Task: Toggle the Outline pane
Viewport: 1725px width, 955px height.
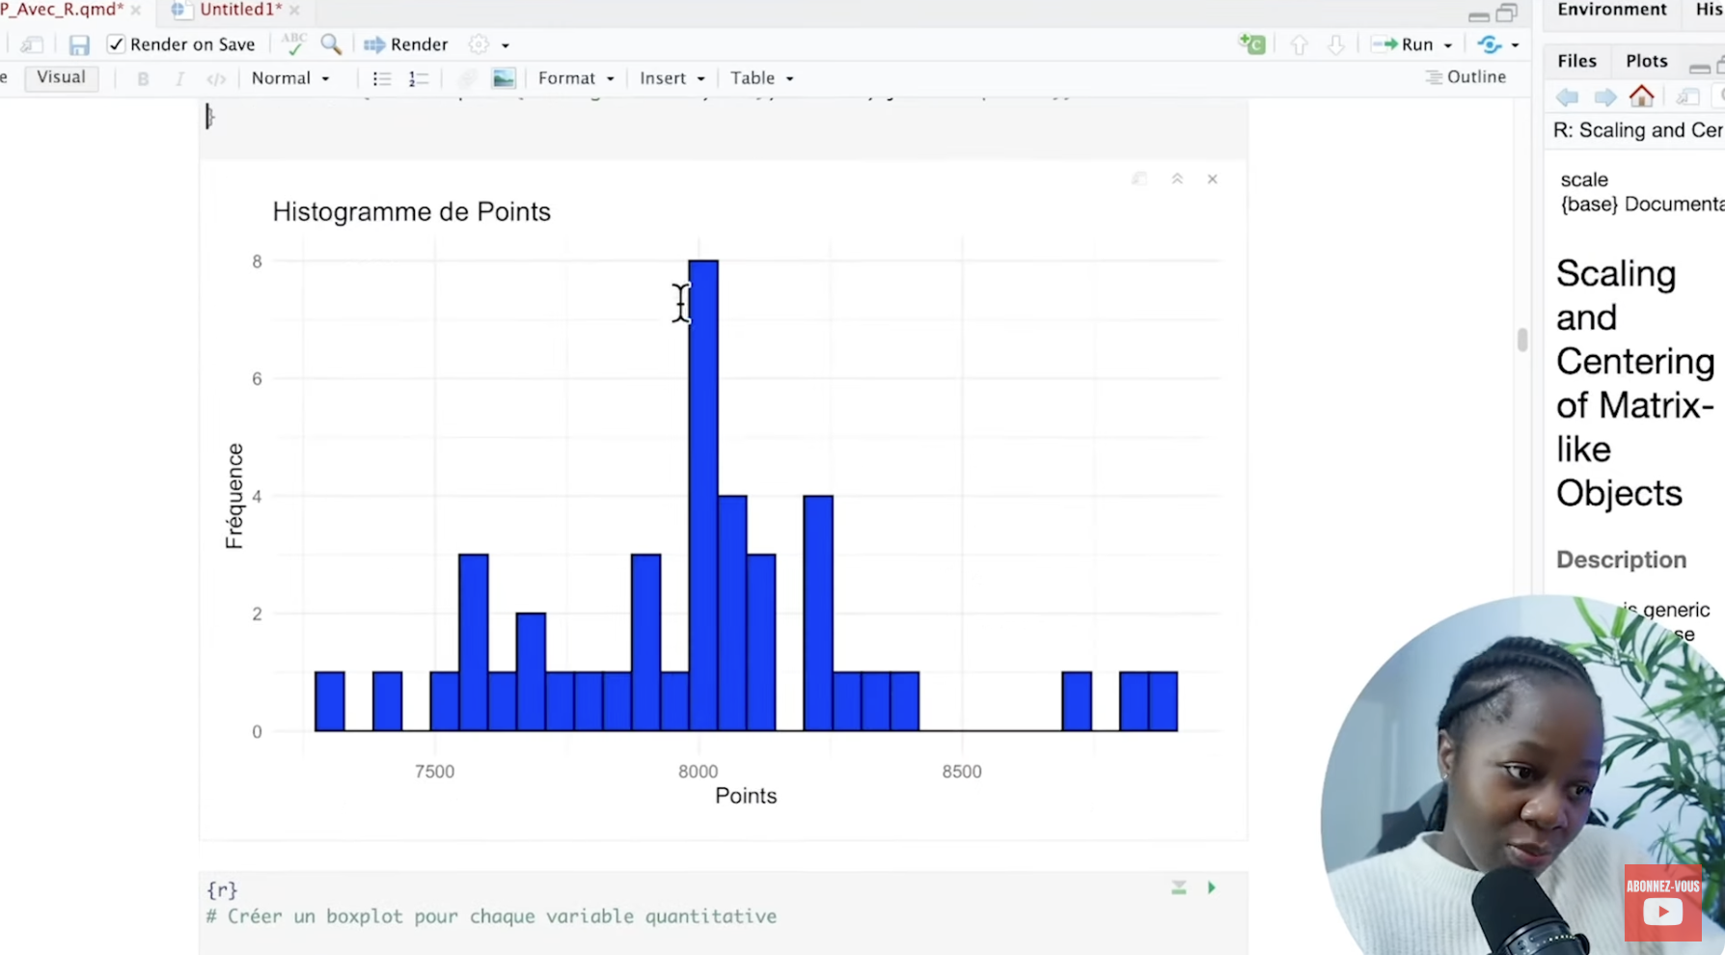Action: pyautogui.click(x=1465, y=77)
